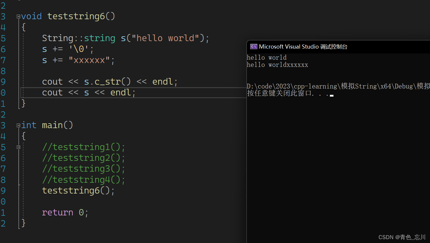Click the return 0; statement
The width and height of the screenshot is (430, 243).
pos(65,212)
